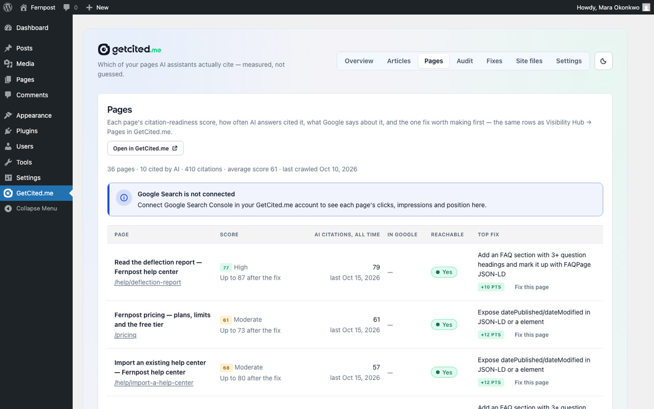Open the plugin Settings tab
The height and width of the screenshot is (409, 654).
tap(569, 61)
